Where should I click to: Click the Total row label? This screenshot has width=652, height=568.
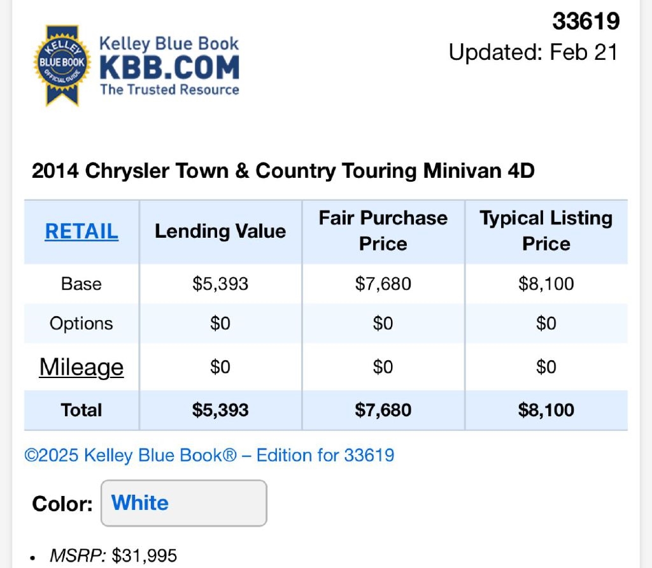pyautogui.click(x=81, y=410)
